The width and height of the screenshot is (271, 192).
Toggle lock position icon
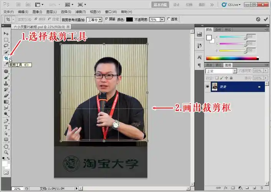click(226, 78)
